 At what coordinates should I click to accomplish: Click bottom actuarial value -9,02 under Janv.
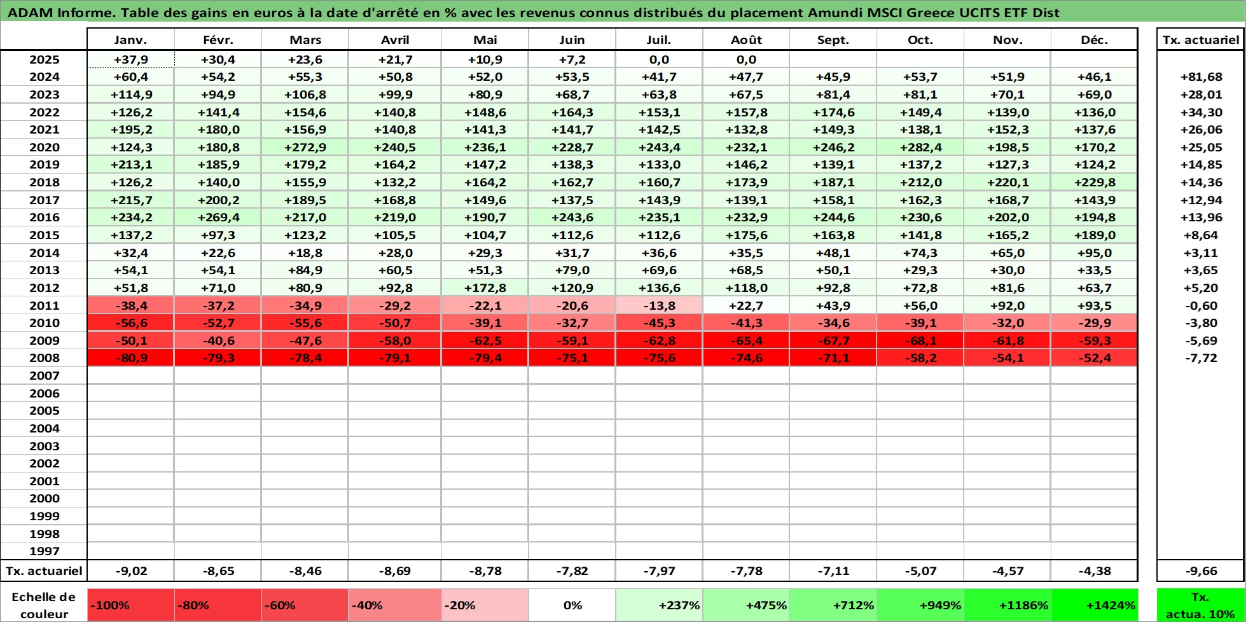pyautogui.click(x=130, y=570)
